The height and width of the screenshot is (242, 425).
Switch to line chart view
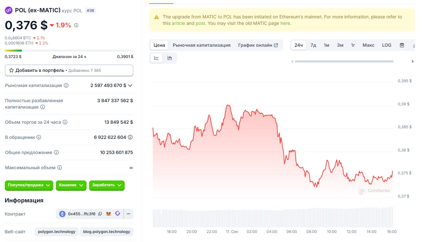click(x=157, y=58)
